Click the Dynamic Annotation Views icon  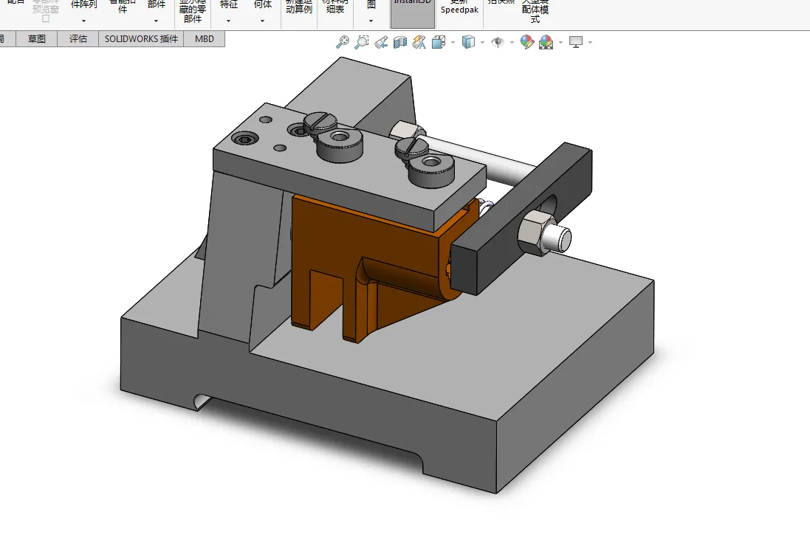[x=419, y=43]
